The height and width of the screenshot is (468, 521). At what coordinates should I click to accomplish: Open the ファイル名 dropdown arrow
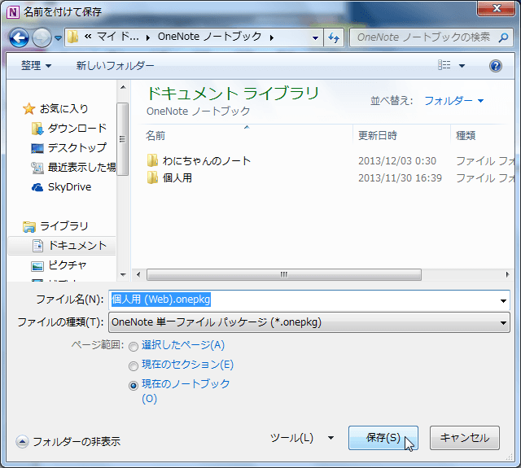(503, 300)
